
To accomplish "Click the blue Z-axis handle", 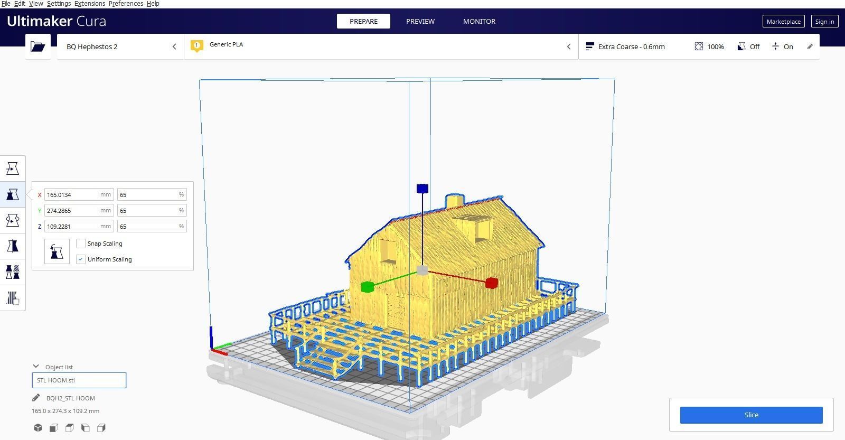I will (422, 189).
